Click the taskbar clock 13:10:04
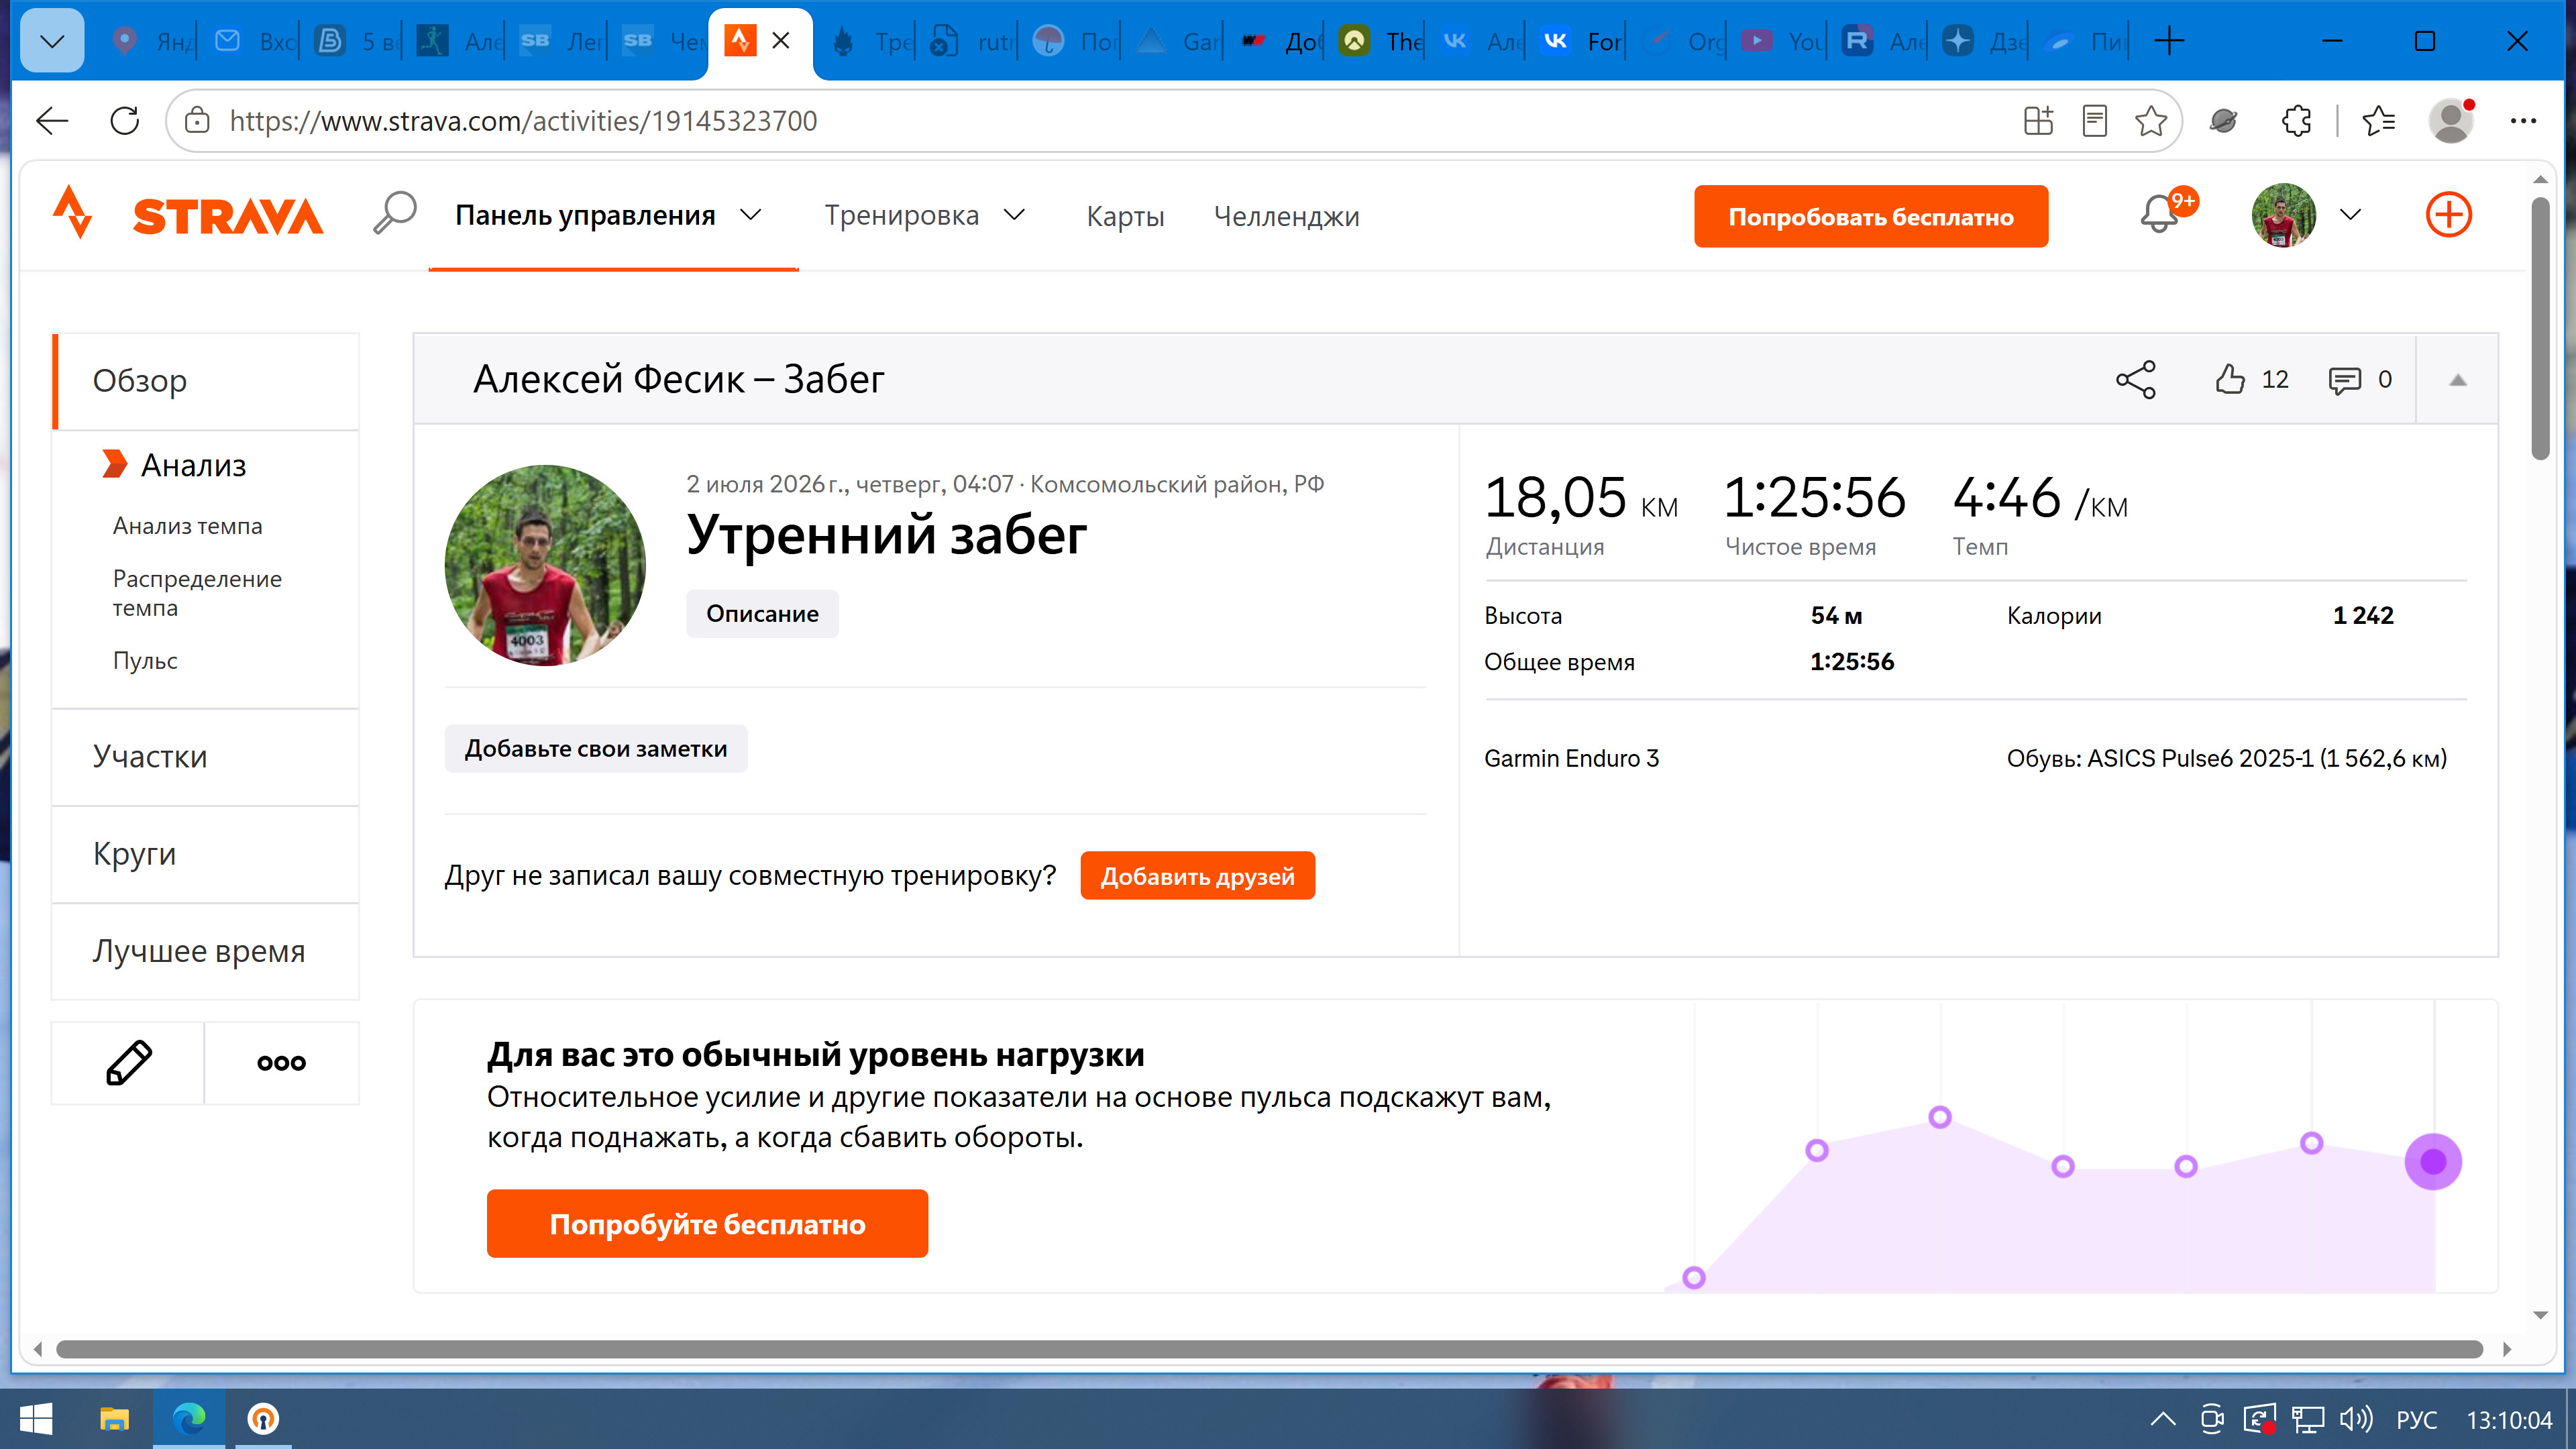Screen dimensions: 2576x1449 click(2509, 1420)
